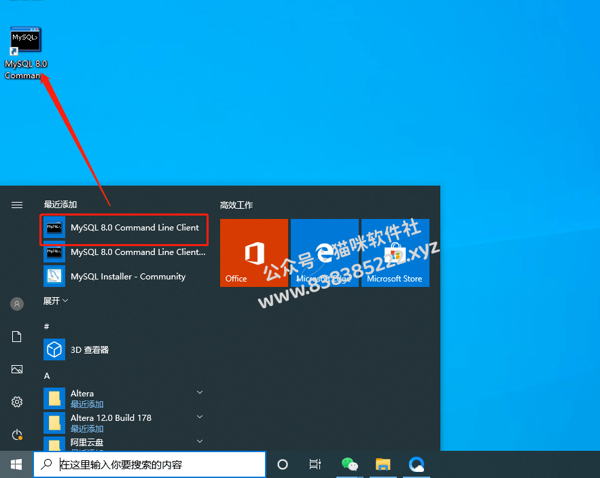
Task: Select the Altera folder icon
Action: (x=54, y=398)
